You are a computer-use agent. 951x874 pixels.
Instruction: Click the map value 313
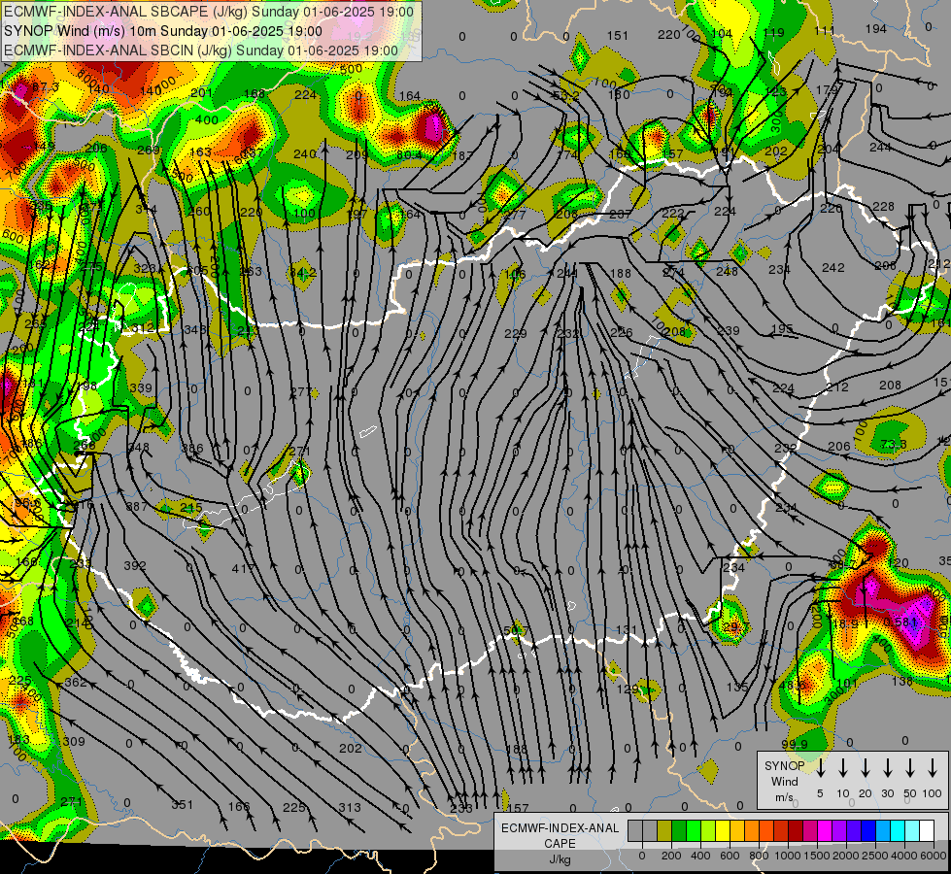350,807
